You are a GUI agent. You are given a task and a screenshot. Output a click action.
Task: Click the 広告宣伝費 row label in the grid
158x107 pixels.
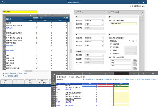(10, 61)
